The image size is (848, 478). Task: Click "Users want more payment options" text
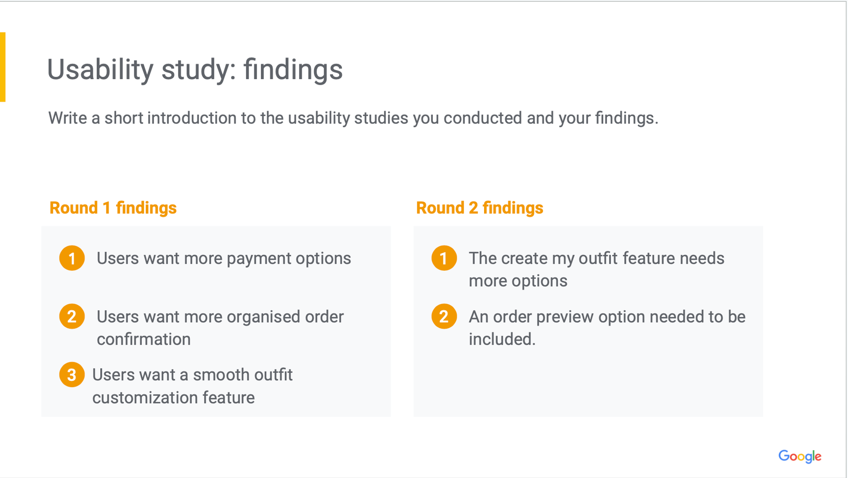pos(223,258)
